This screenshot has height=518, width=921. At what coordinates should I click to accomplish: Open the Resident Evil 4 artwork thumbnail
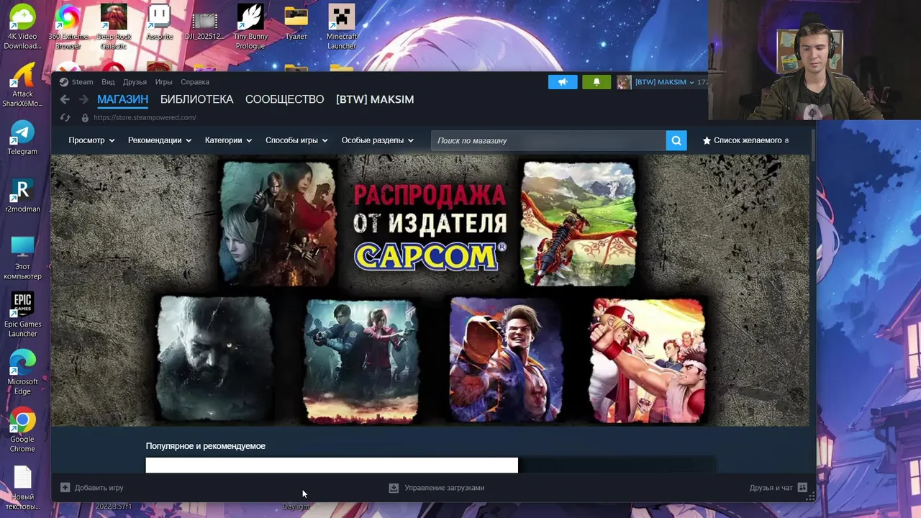pyautogui.click(x=278, y=223)
